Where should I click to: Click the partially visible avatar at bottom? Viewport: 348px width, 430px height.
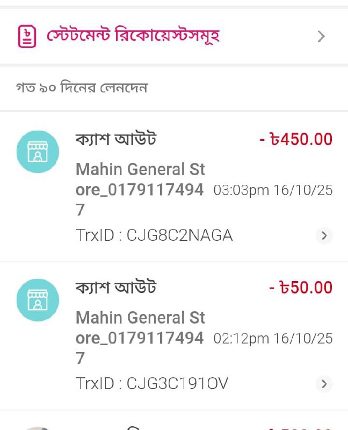pyautogui.click(x=38, y=428)
